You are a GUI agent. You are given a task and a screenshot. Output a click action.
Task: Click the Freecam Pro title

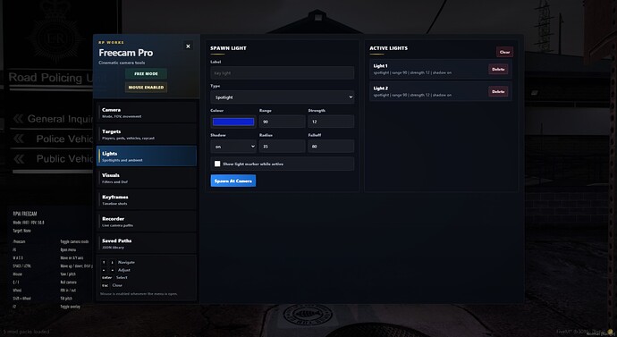126,53
